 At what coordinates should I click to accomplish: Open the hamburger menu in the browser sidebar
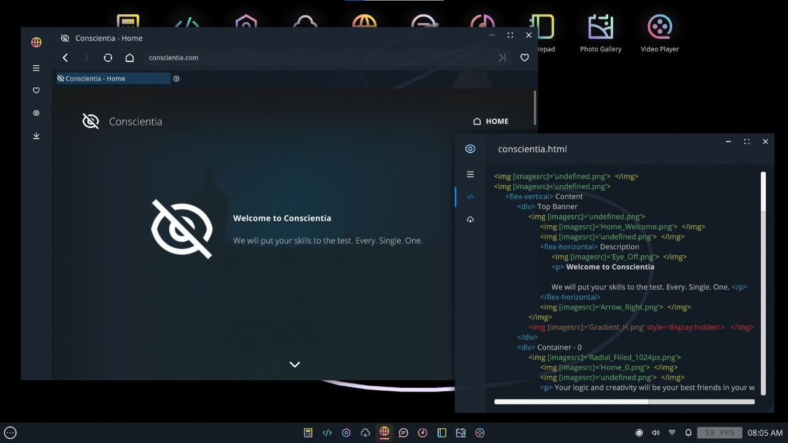coord(36,68)
